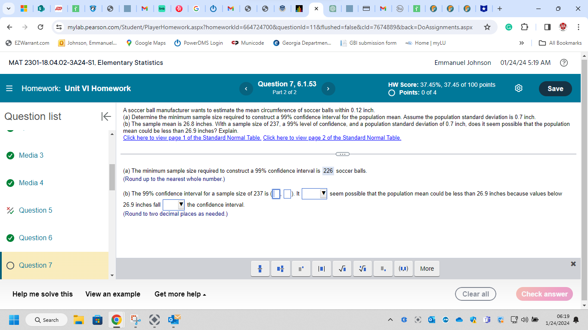Screen dimensions: 588x330
Task: Open the hamburger menu next to Homework
Action: tap(9, 88)
